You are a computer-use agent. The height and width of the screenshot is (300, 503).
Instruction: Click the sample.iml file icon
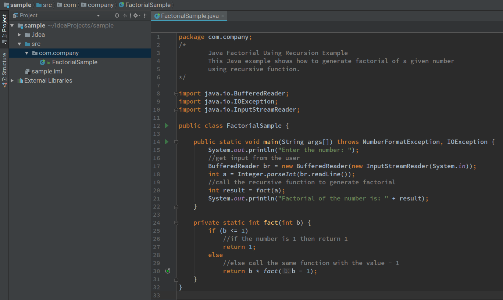click(x=28, y=71)
